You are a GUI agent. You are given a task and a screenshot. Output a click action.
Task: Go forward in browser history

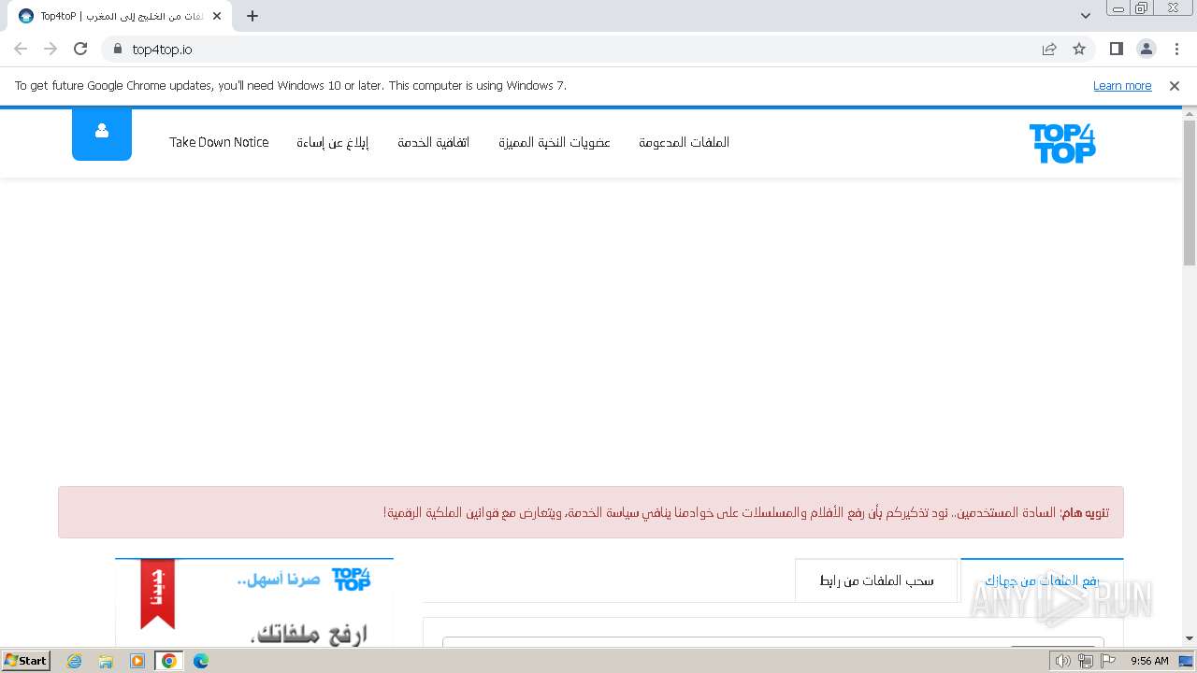pos(50,49)
